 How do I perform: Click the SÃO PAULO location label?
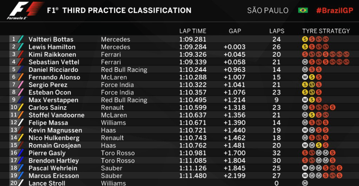point(268,10)
